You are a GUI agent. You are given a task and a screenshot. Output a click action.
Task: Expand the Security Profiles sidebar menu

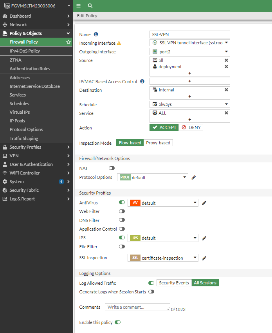(x=36, y=147)
